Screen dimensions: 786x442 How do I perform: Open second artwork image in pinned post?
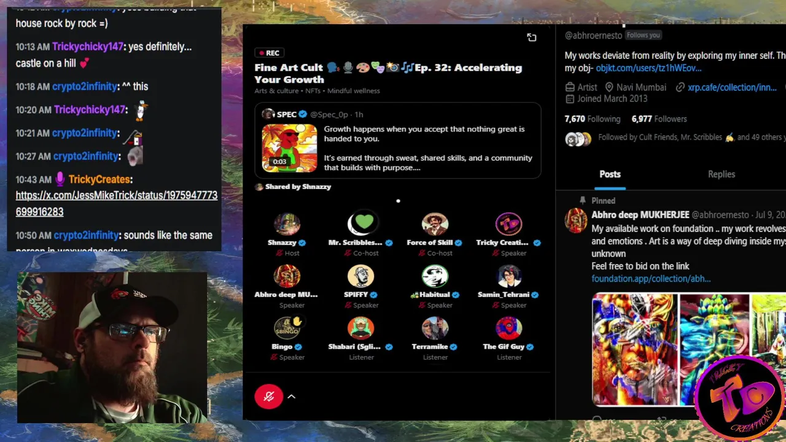714,350
